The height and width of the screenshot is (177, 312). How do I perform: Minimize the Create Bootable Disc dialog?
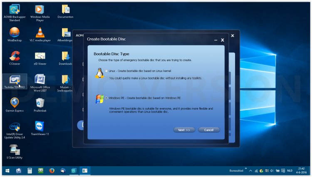[215, 40]
